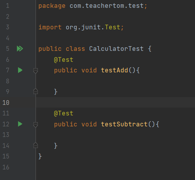Click the testSubtract method name

[124, 124]
